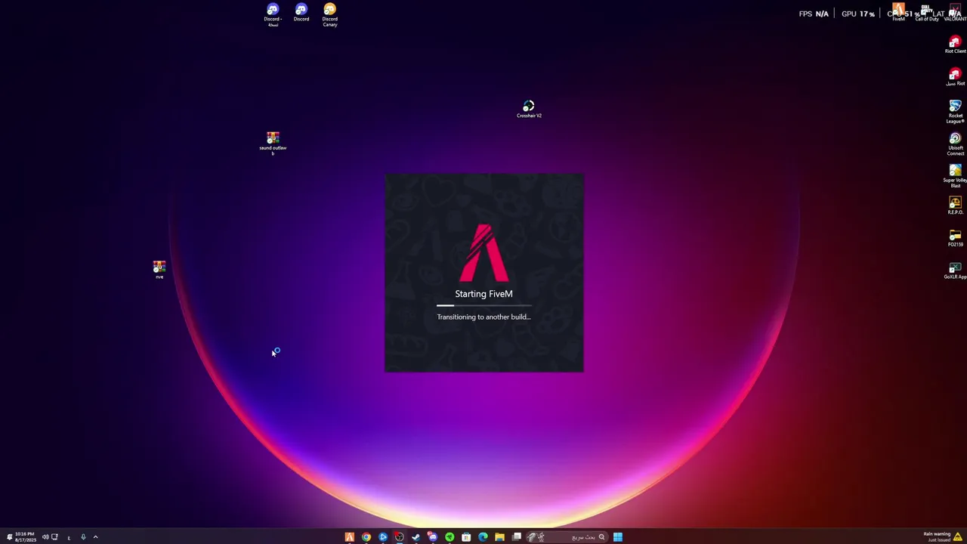The width and height of the screenshot is (967, 544).
Task: Select the R.E.P.O. desktop shortcut
Action: (955, 206)
